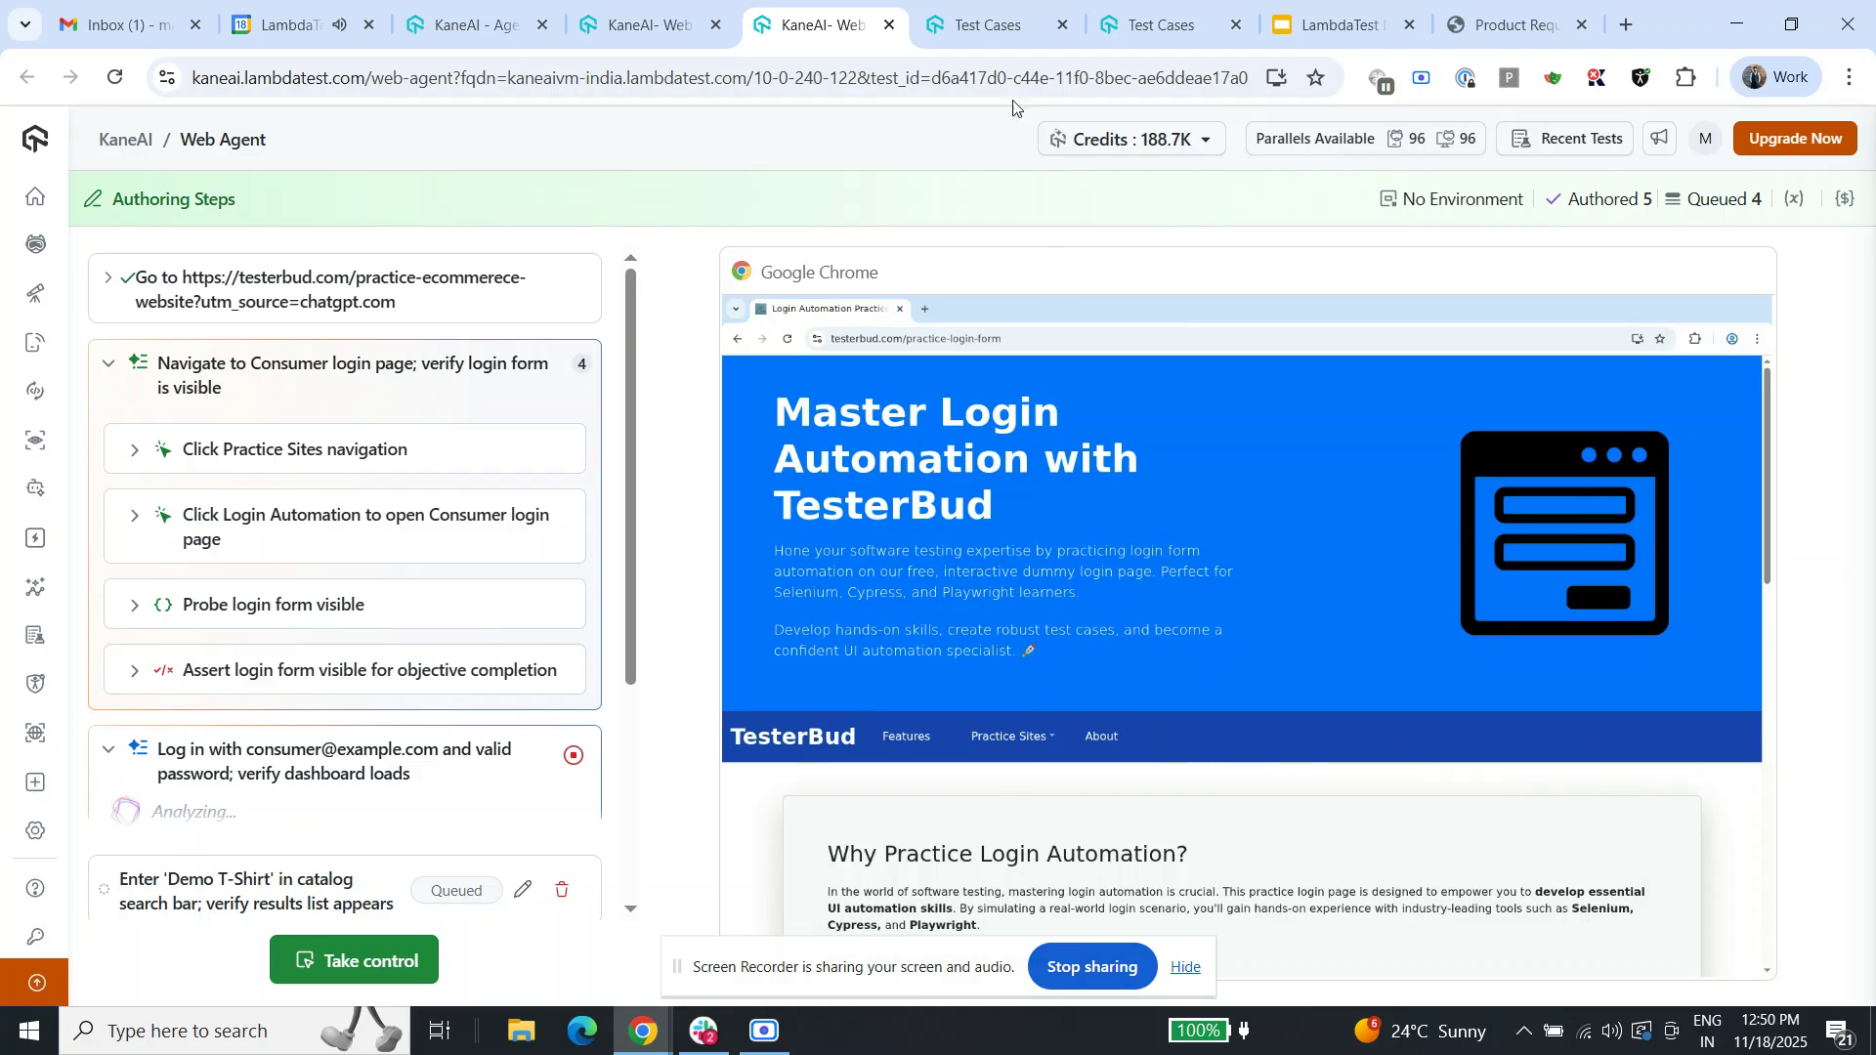Switch to the LambdaTest browser tab
The image size is (1876, 1055).
1339,24
